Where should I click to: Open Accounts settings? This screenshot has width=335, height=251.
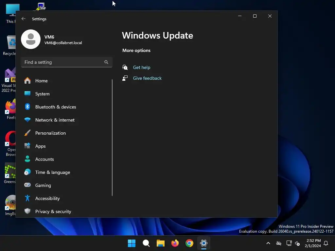67,159
